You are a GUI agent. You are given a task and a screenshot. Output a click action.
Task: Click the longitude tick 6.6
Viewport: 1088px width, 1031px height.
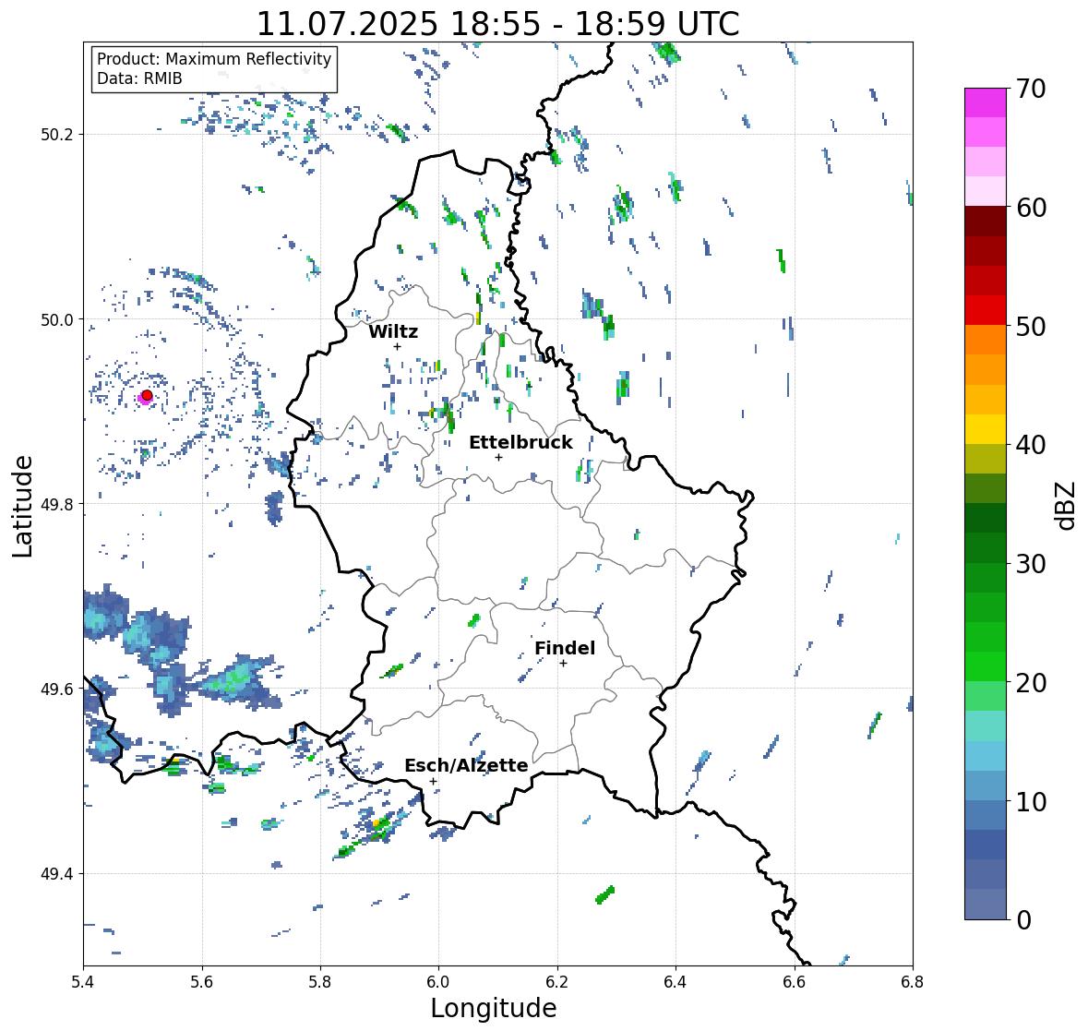coord(795,981)
